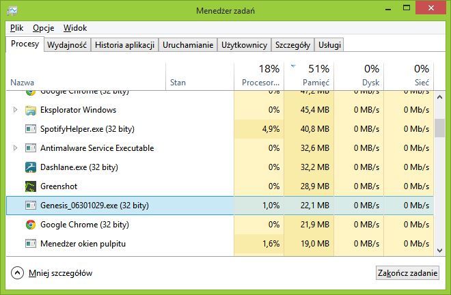This screenshot has width=451, height=295.
Task: Select the Menedżer okien pulpitu row name
Action: (83, 244)
